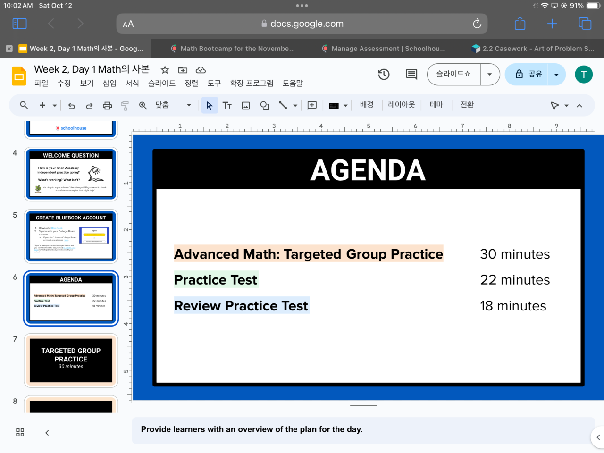Click the docs.google.com address bar
Image resolution: width=604 pixels, height=453 pixels.
[x=302, y=24]
